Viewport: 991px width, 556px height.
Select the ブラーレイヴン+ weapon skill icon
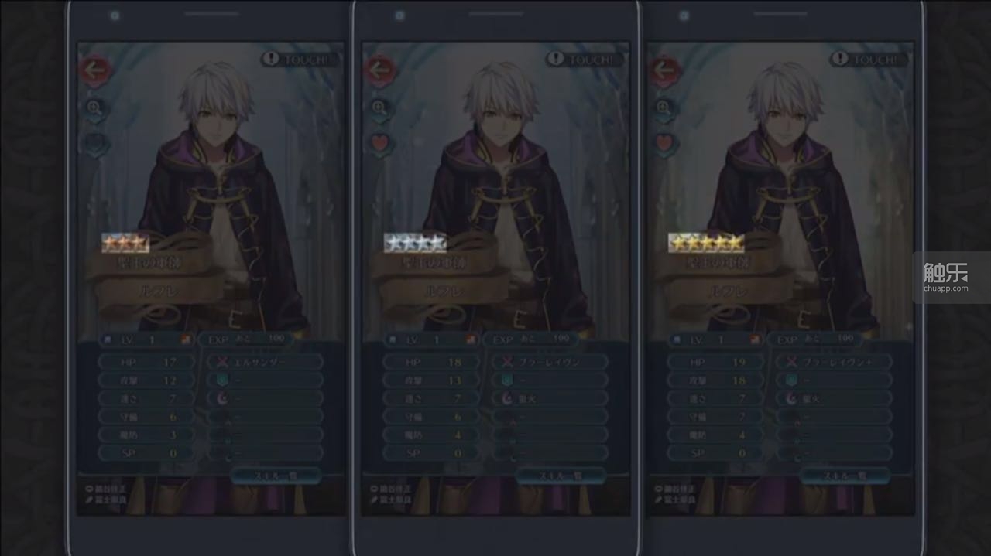coord(790,361)
